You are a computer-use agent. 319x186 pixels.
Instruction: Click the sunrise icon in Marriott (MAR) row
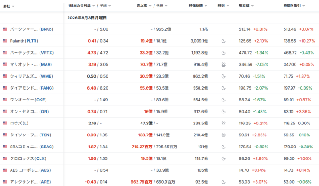coord(223,65)
